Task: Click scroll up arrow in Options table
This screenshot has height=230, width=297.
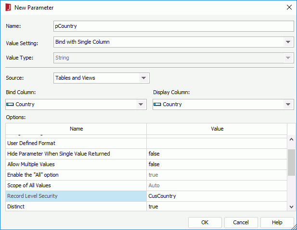Action: tap(292, 139)
